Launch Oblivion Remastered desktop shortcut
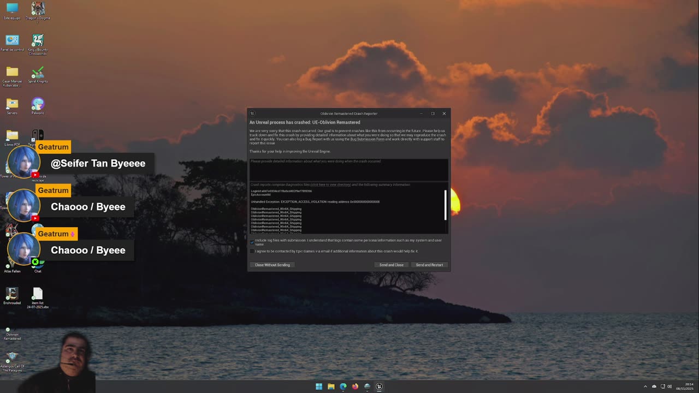The width and height of the screenshot is (699, 393). point(12,334)
